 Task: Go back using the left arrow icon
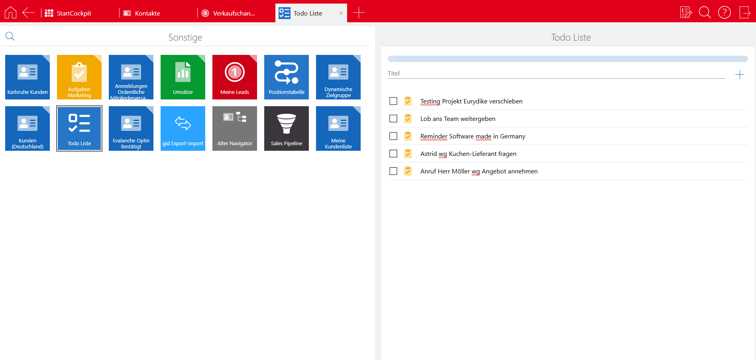click(x=28, y=13)
